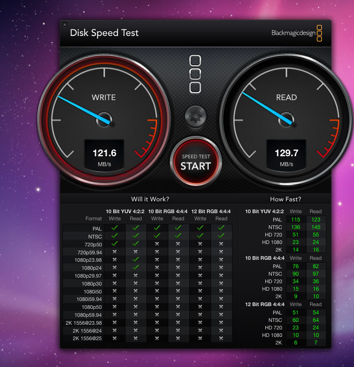
Task: Click the three-square indicator above the gear
Action: click(195, 74)
